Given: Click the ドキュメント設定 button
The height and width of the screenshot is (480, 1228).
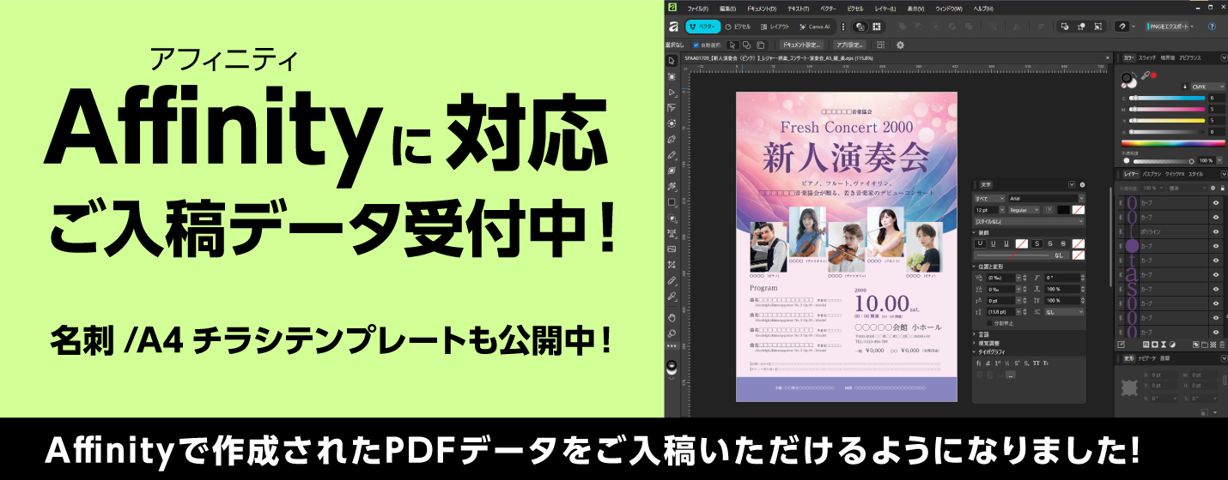Looking at the screenshot, I should (803, 45).
